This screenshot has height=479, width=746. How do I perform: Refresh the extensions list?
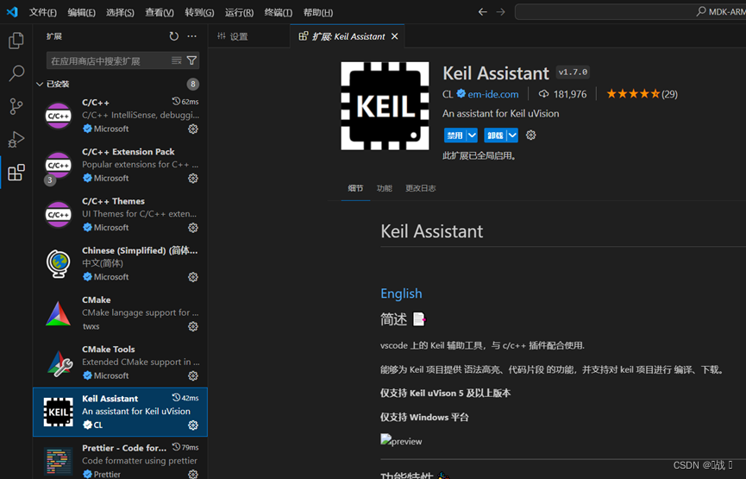(x=174, y=36)
